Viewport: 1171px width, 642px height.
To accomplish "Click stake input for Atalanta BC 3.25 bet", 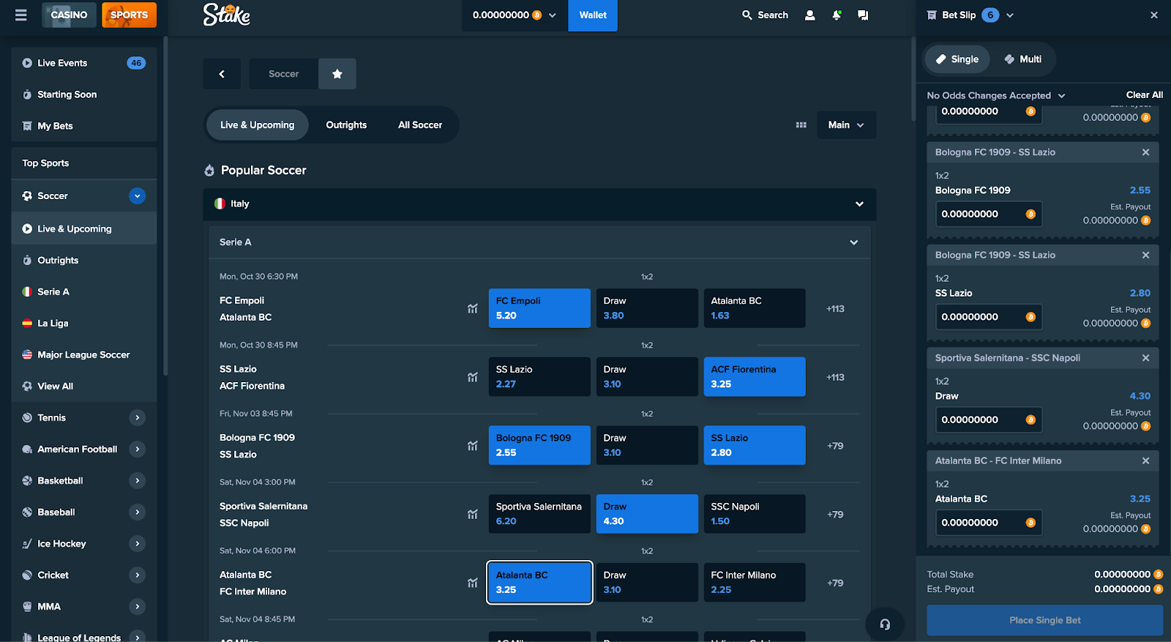I will pyautogui.click(x=988, y=523).
